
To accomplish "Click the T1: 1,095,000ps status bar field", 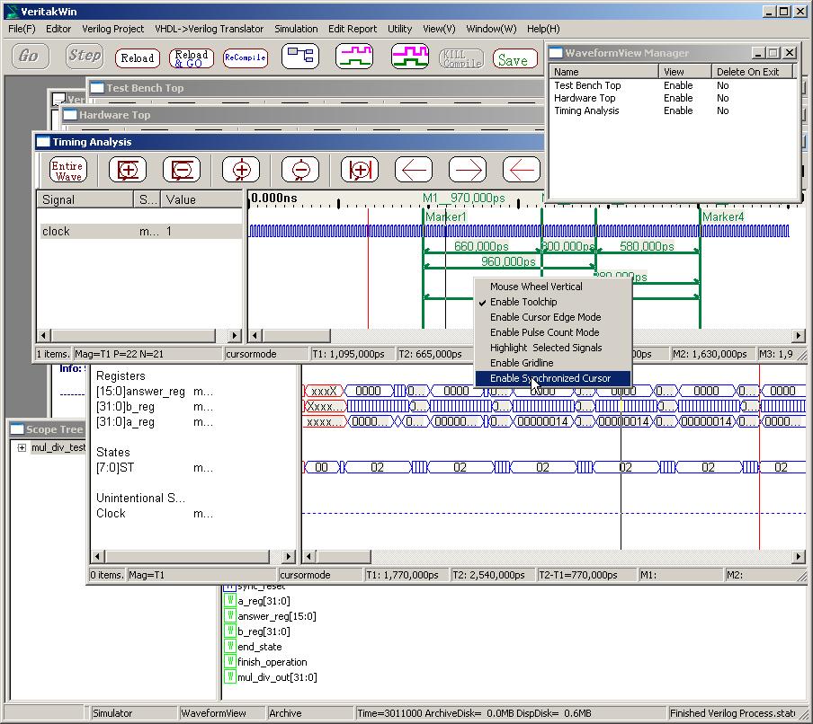I will [351, 354].
